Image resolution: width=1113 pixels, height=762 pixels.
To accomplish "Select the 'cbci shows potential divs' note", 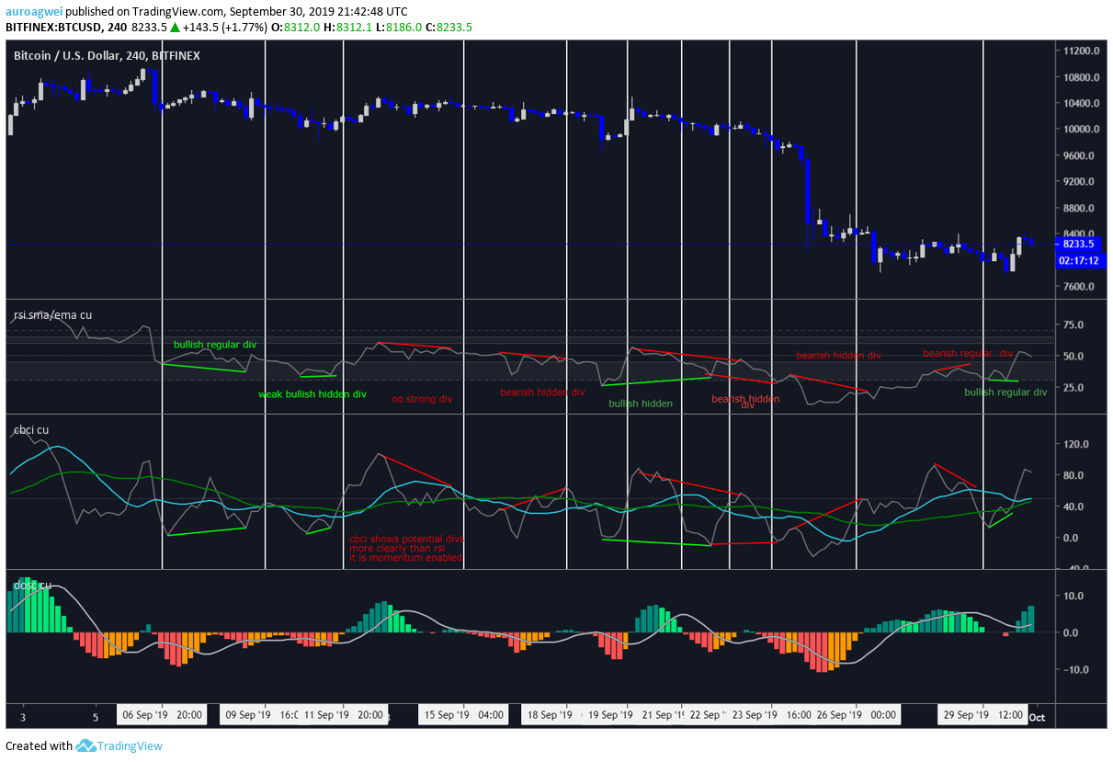I will [407, 539].
